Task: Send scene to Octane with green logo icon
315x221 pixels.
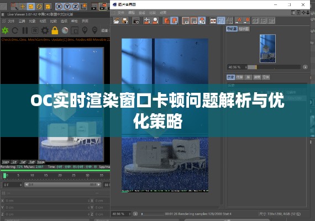Action: pyautogui.click(x=5, y=30)
